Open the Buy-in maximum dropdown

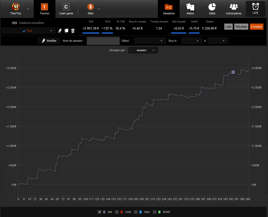pos(218,41)
